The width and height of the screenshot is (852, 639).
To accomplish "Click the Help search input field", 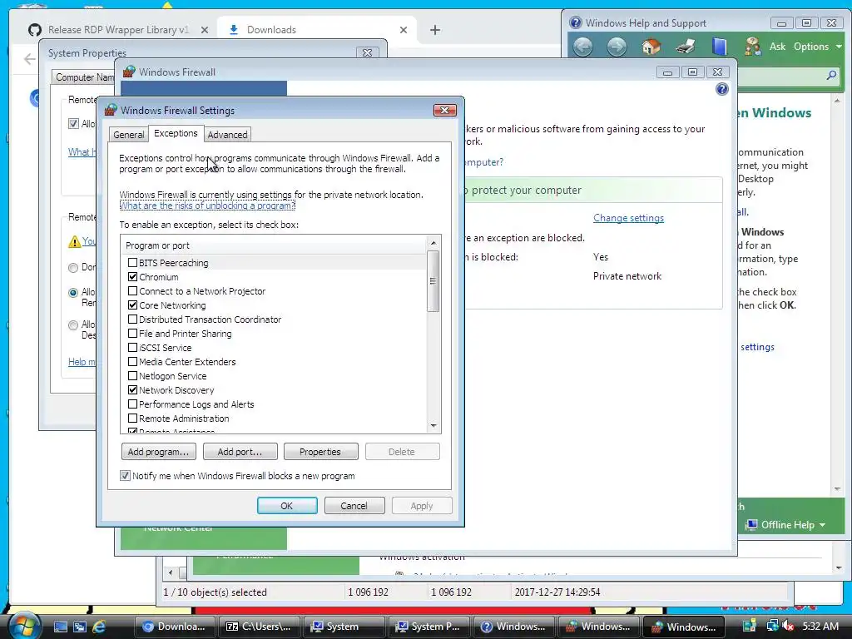I will (780, 76).
